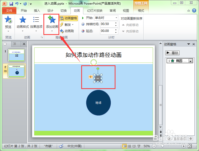The width and height of the screenshot is (199, 151).
Task: Open the animation group dialog launcher
Action: 42,37
